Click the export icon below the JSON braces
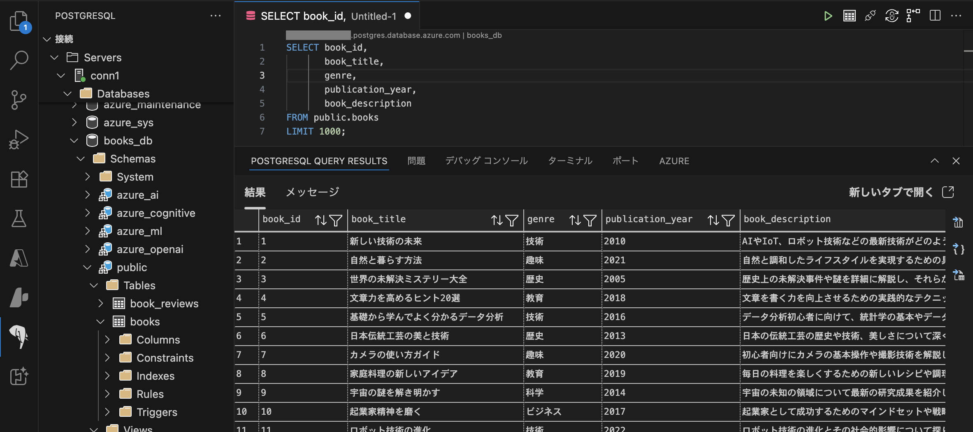The height and width of the screenshot is (432, 973). pyautogui.click(x=959, y=275)
